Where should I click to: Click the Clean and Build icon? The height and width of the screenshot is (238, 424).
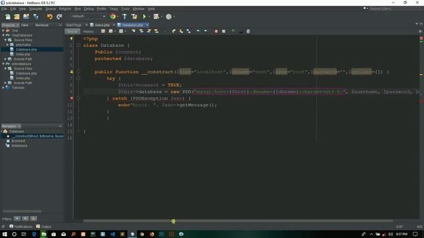(134, 17)
